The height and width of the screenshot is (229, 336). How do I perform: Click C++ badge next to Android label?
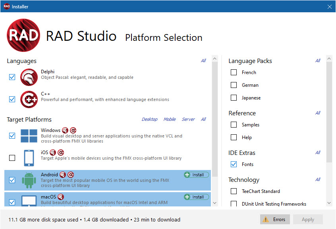coord(71,175)
